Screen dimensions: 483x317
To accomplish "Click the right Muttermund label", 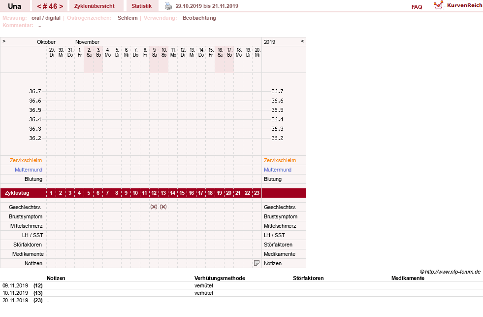I will (278, 170).
